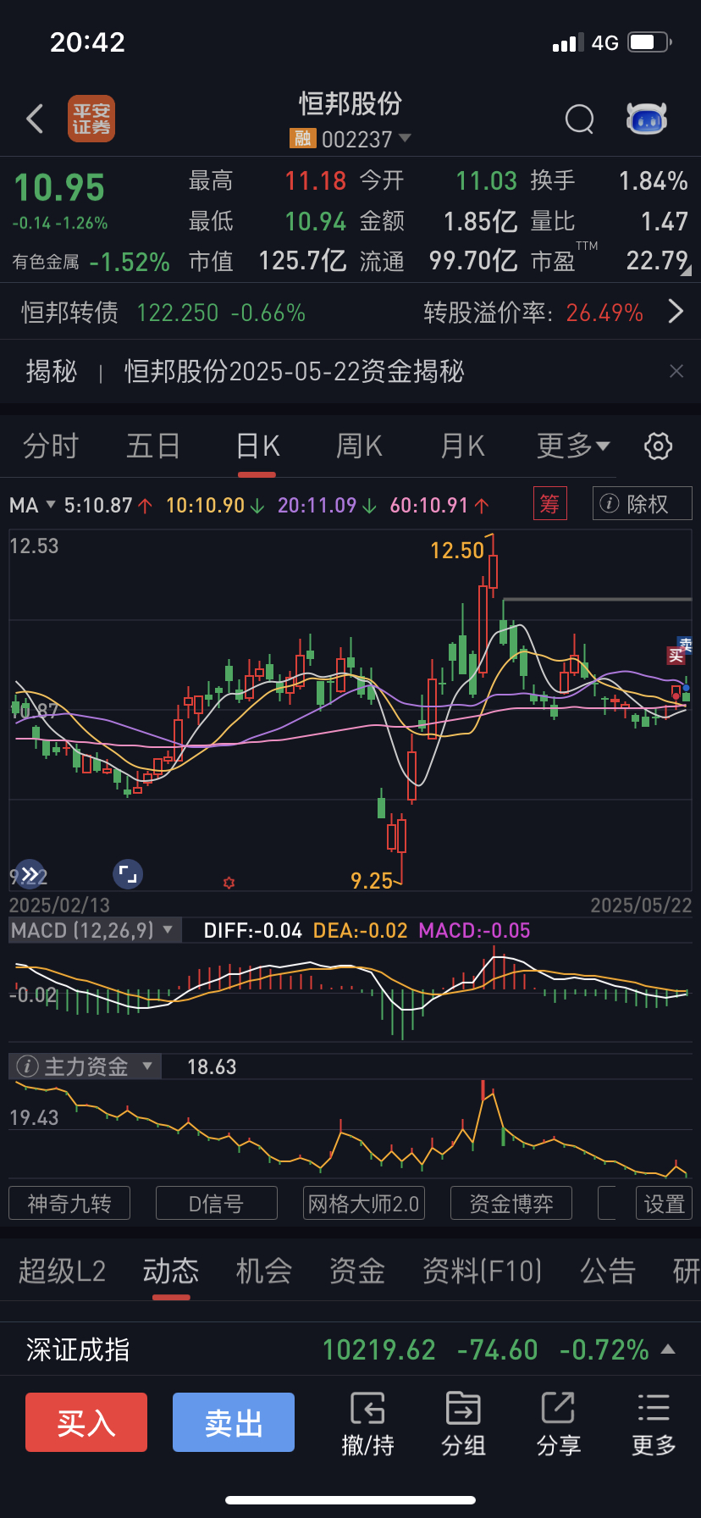Tap the 买 buy signal marker on chart
The image size is (701, 1518).
pos(676,656)
